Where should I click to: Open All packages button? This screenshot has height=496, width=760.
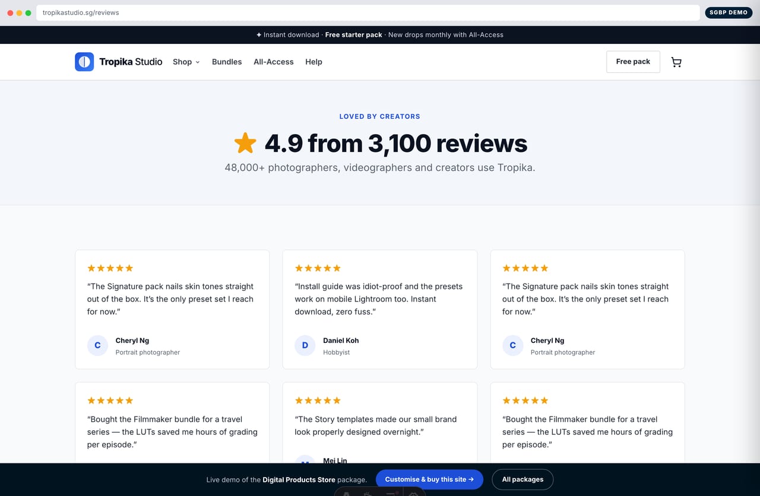pyautogui.click(x=522, y=479)
